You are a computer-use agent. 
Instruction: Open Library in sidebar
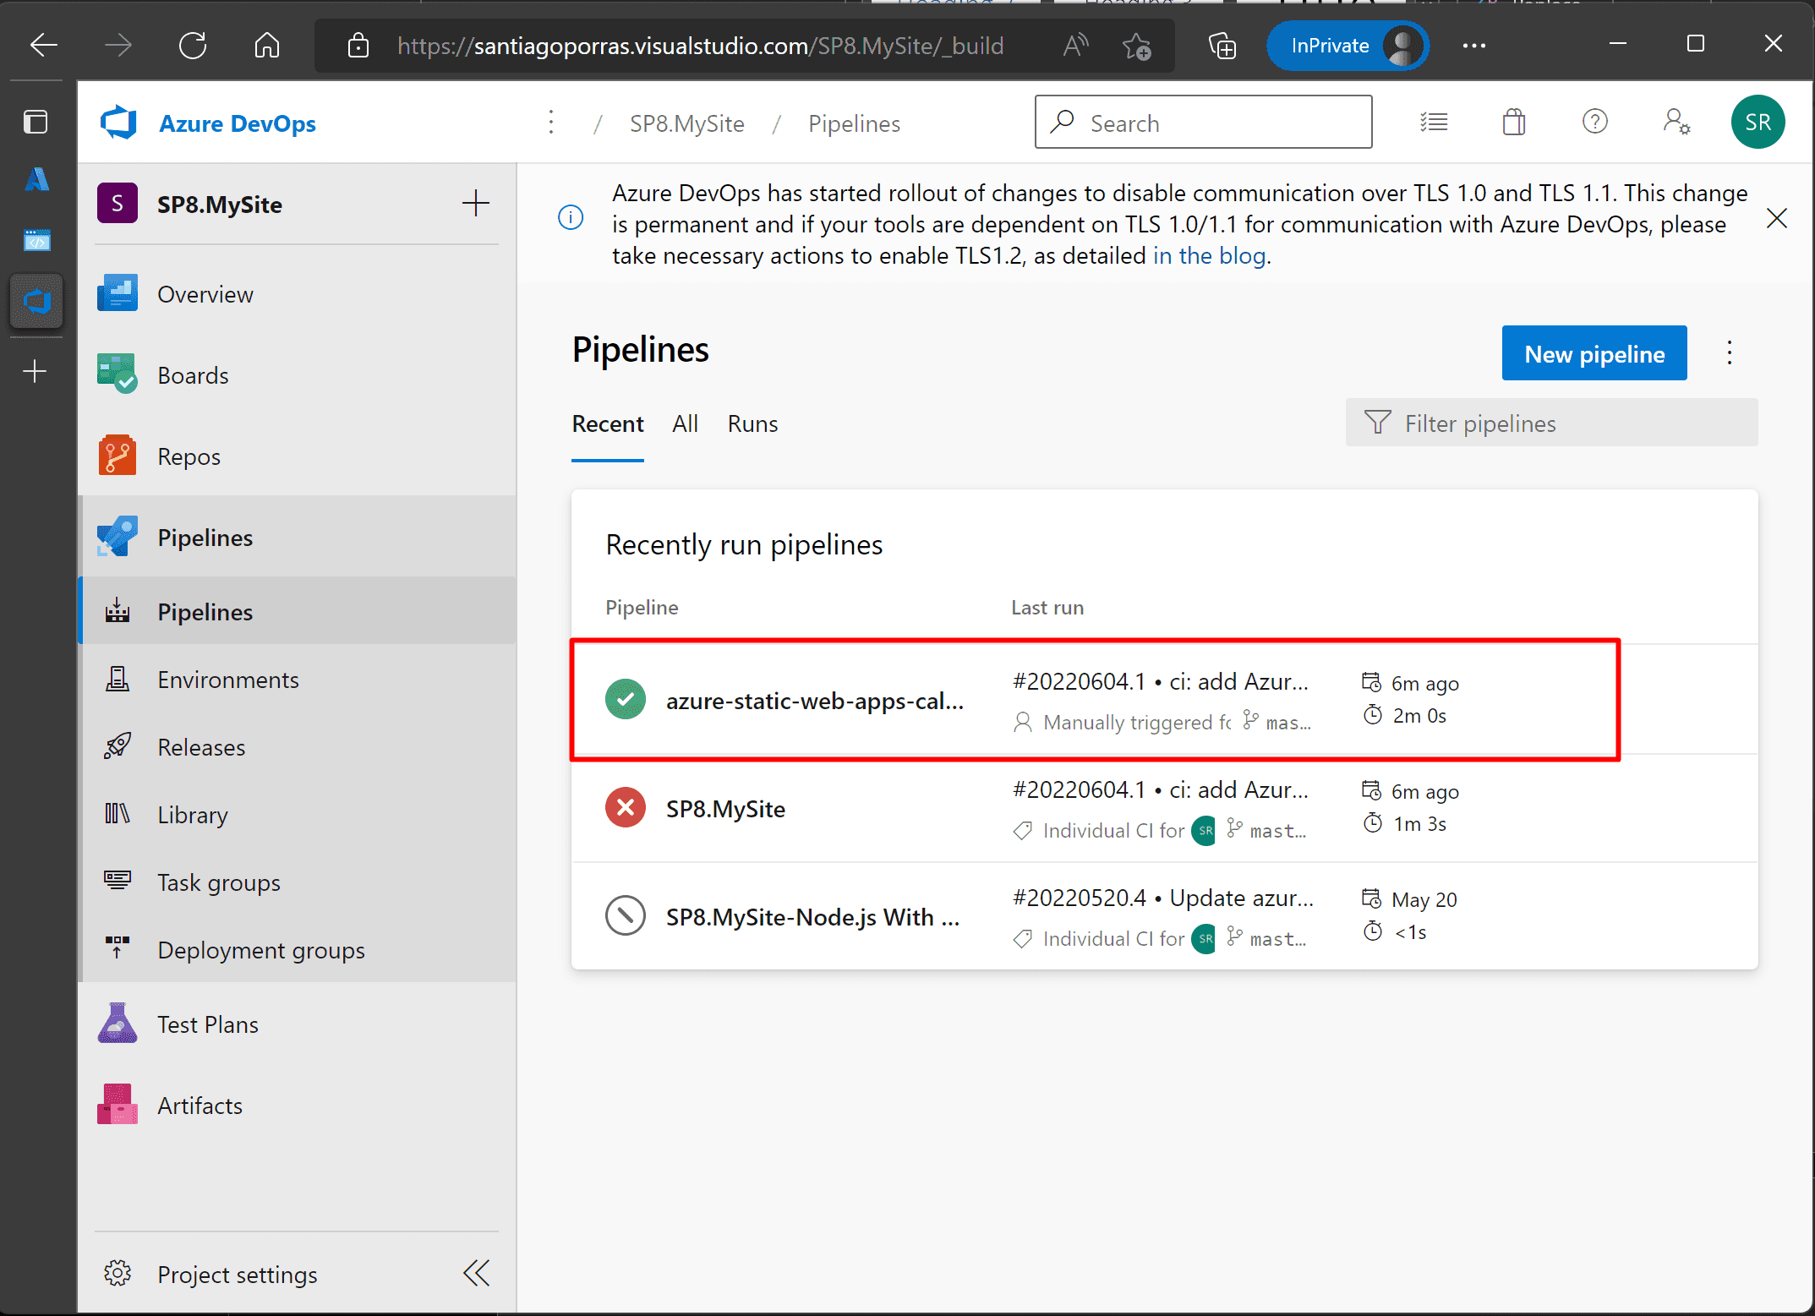click(297, 815)
